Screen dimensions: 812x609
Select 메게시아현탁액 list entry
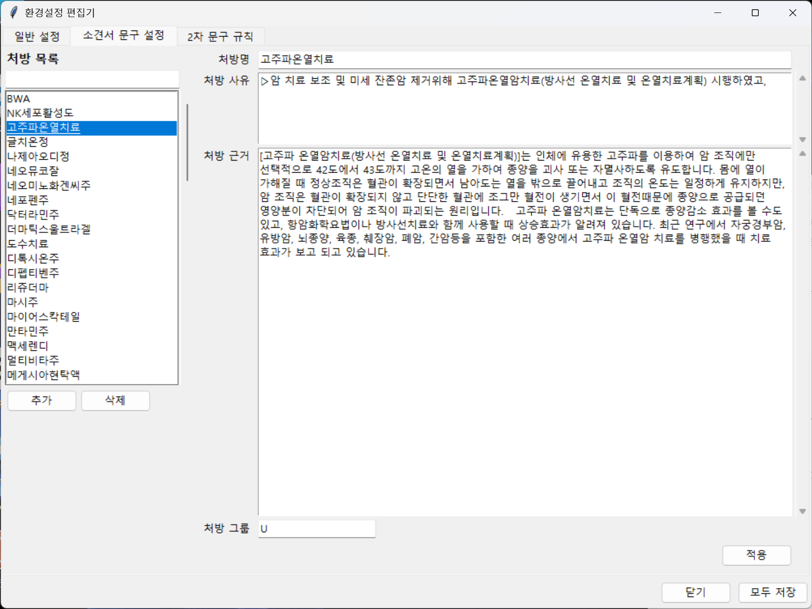click(44, 375)
